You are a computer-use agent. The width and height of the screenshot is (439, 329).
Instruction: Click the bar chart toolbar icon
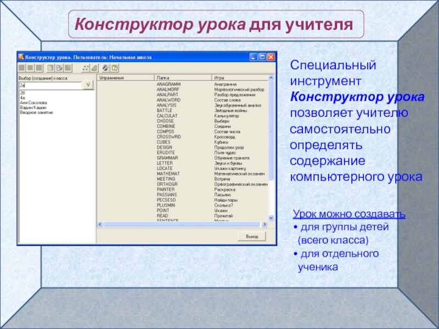(x=94, y=68)
